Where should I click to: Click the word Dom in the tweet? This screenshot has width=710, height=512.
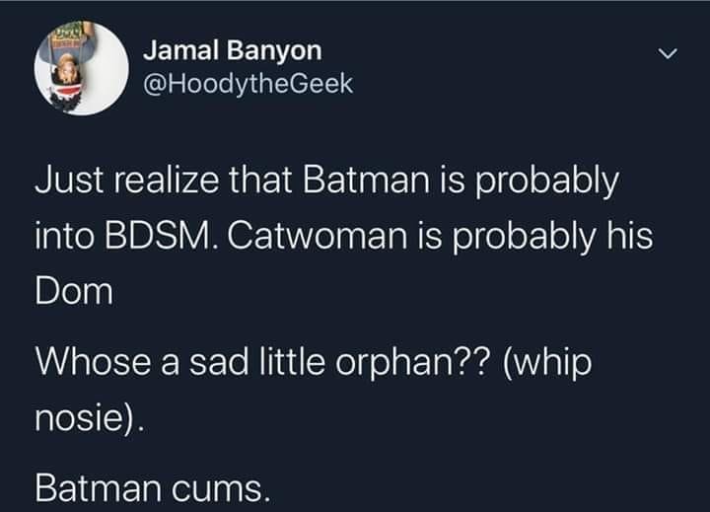click(x=74, y=292)
